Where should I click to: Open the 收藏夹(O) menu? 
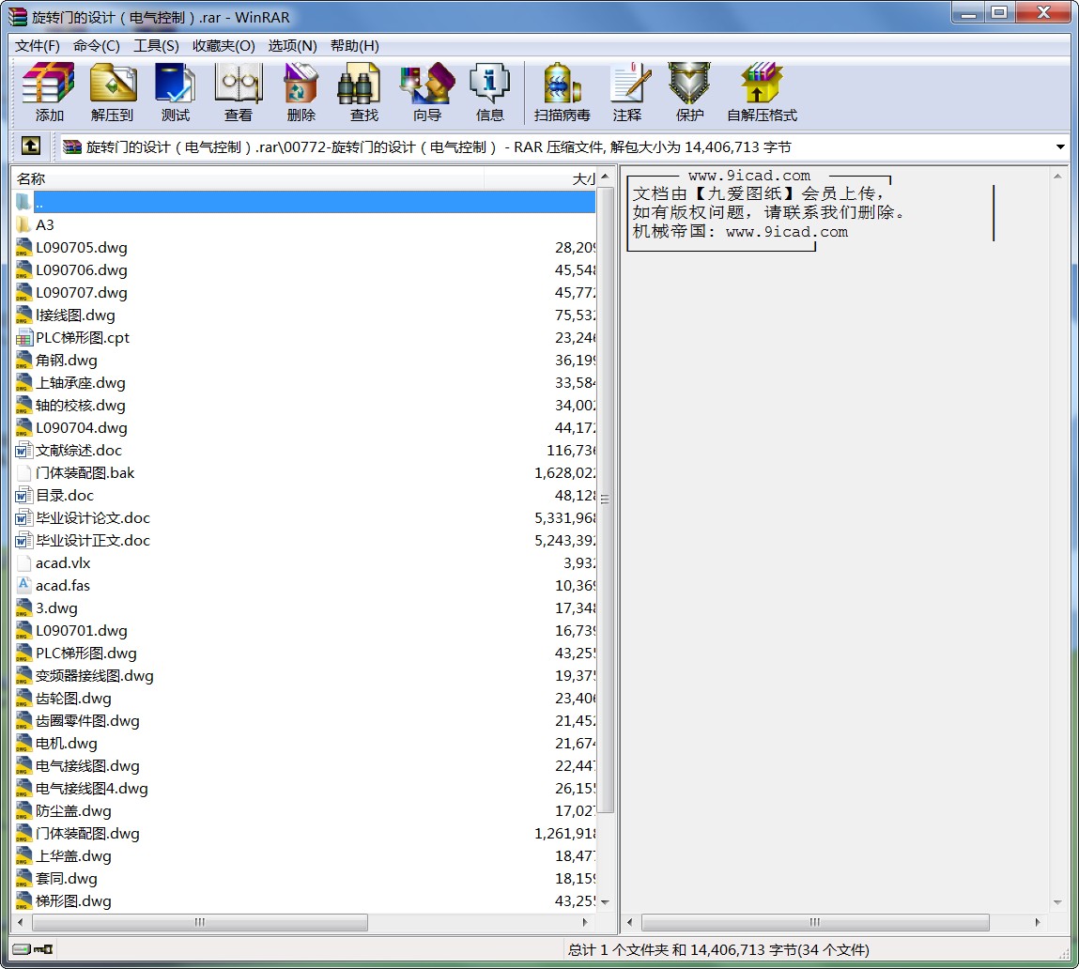(x=224, y=45)
